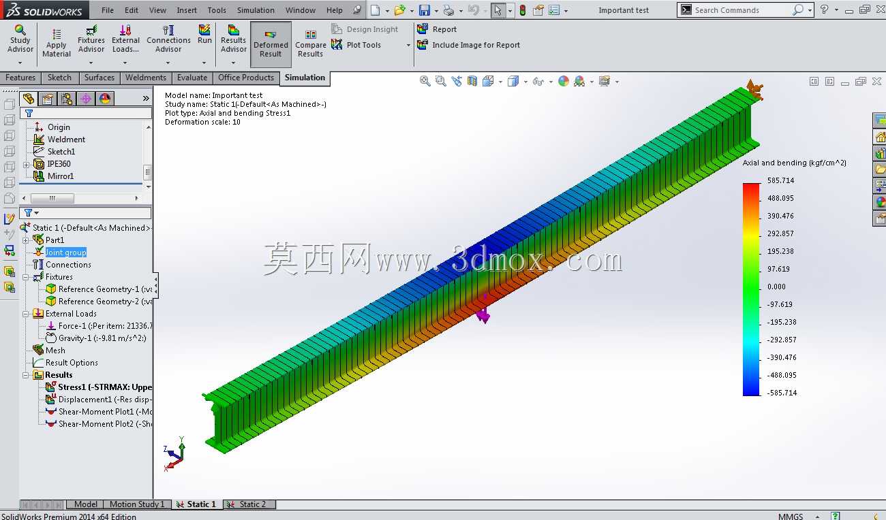886x520 pixels.
Task: Expand the manager tabs chevron
Action: 146,99
